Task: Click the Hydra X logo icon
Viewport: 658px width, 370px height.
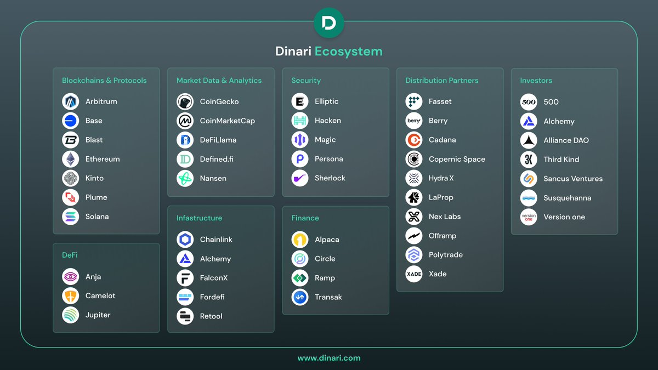Action: pyautogui.click(x=414, y=178)
